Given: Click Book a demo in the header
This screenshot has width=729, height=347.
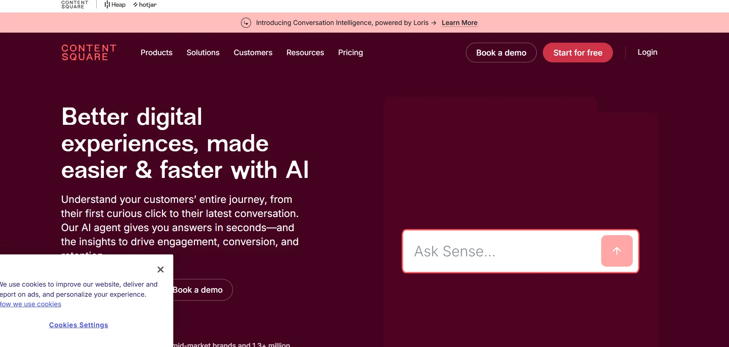Looking at the screenshot, I should click(501, 53).
